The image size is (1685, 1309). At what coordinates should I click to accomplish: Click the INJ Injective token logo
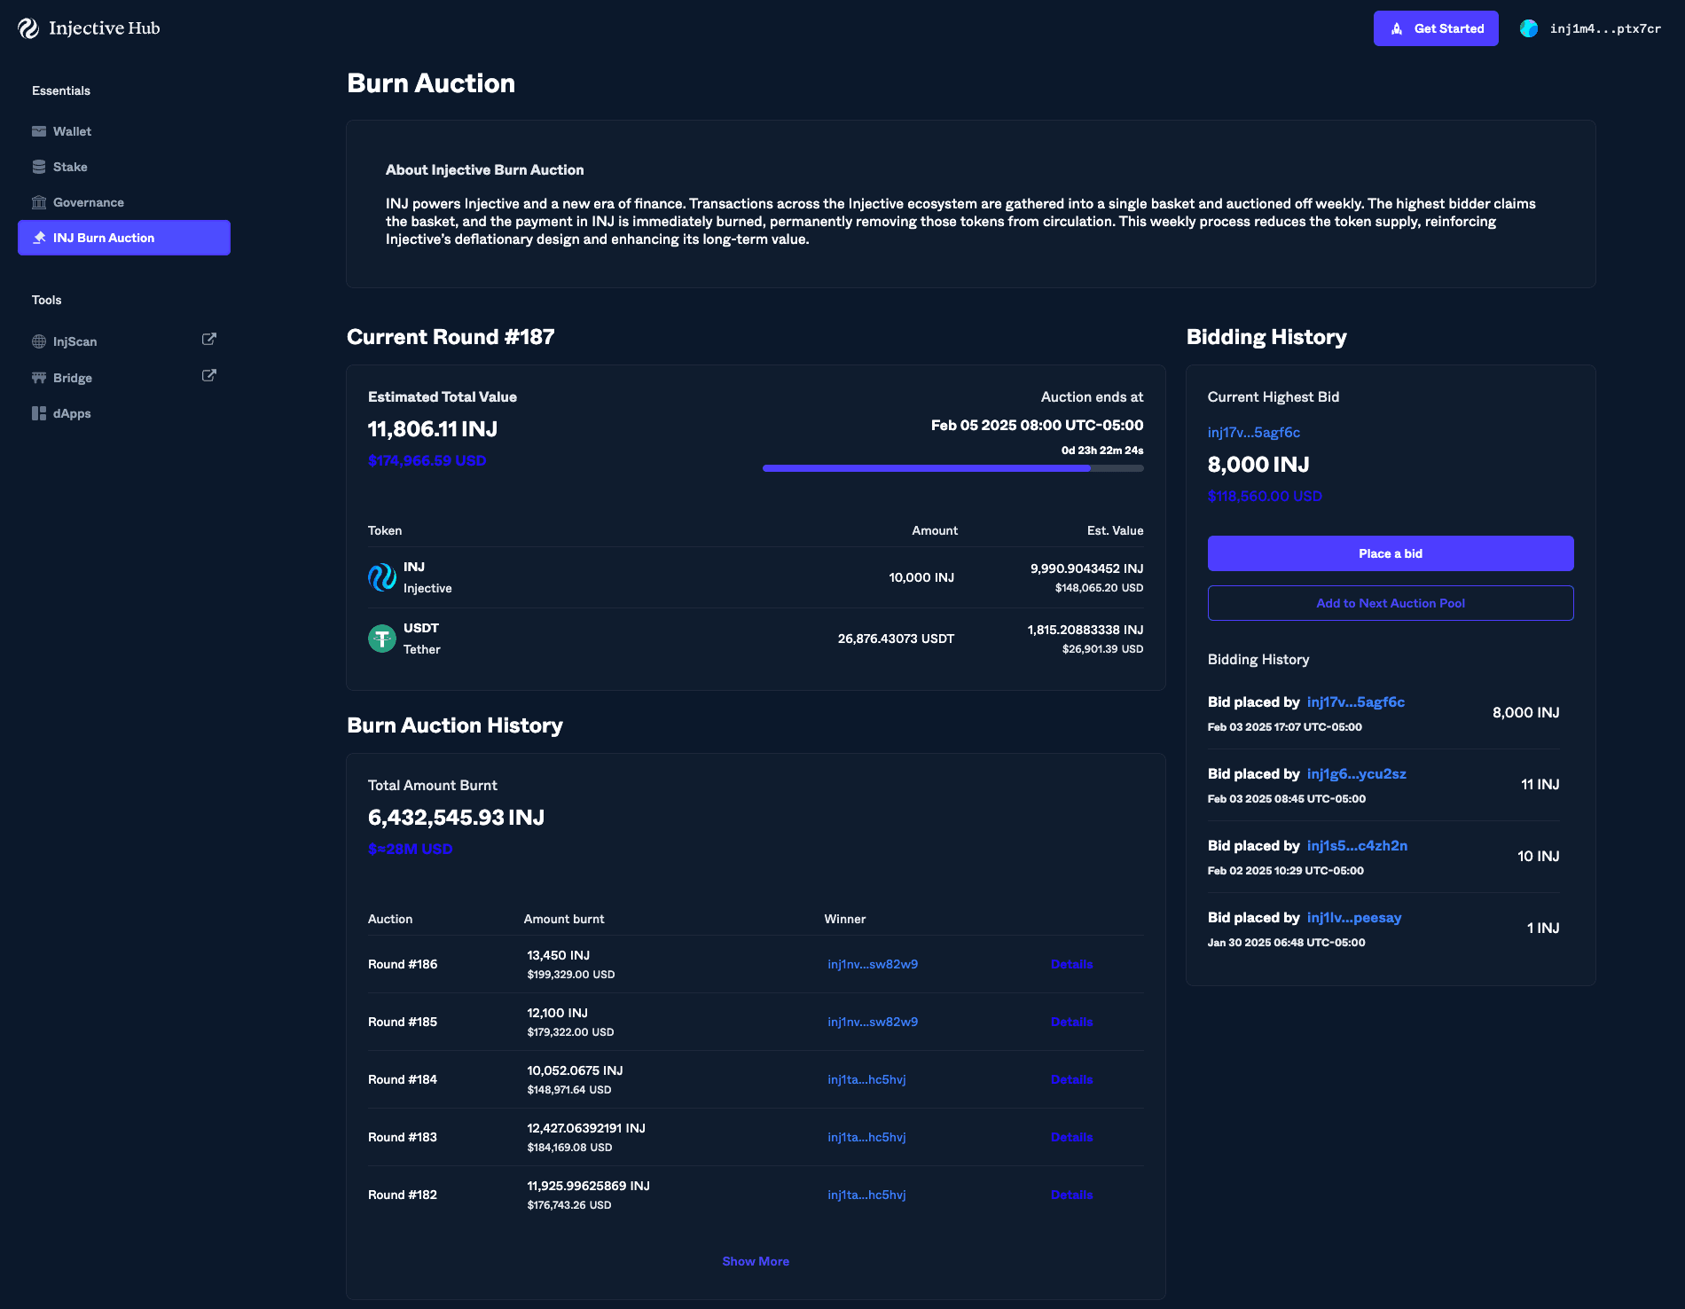point(382,577)
